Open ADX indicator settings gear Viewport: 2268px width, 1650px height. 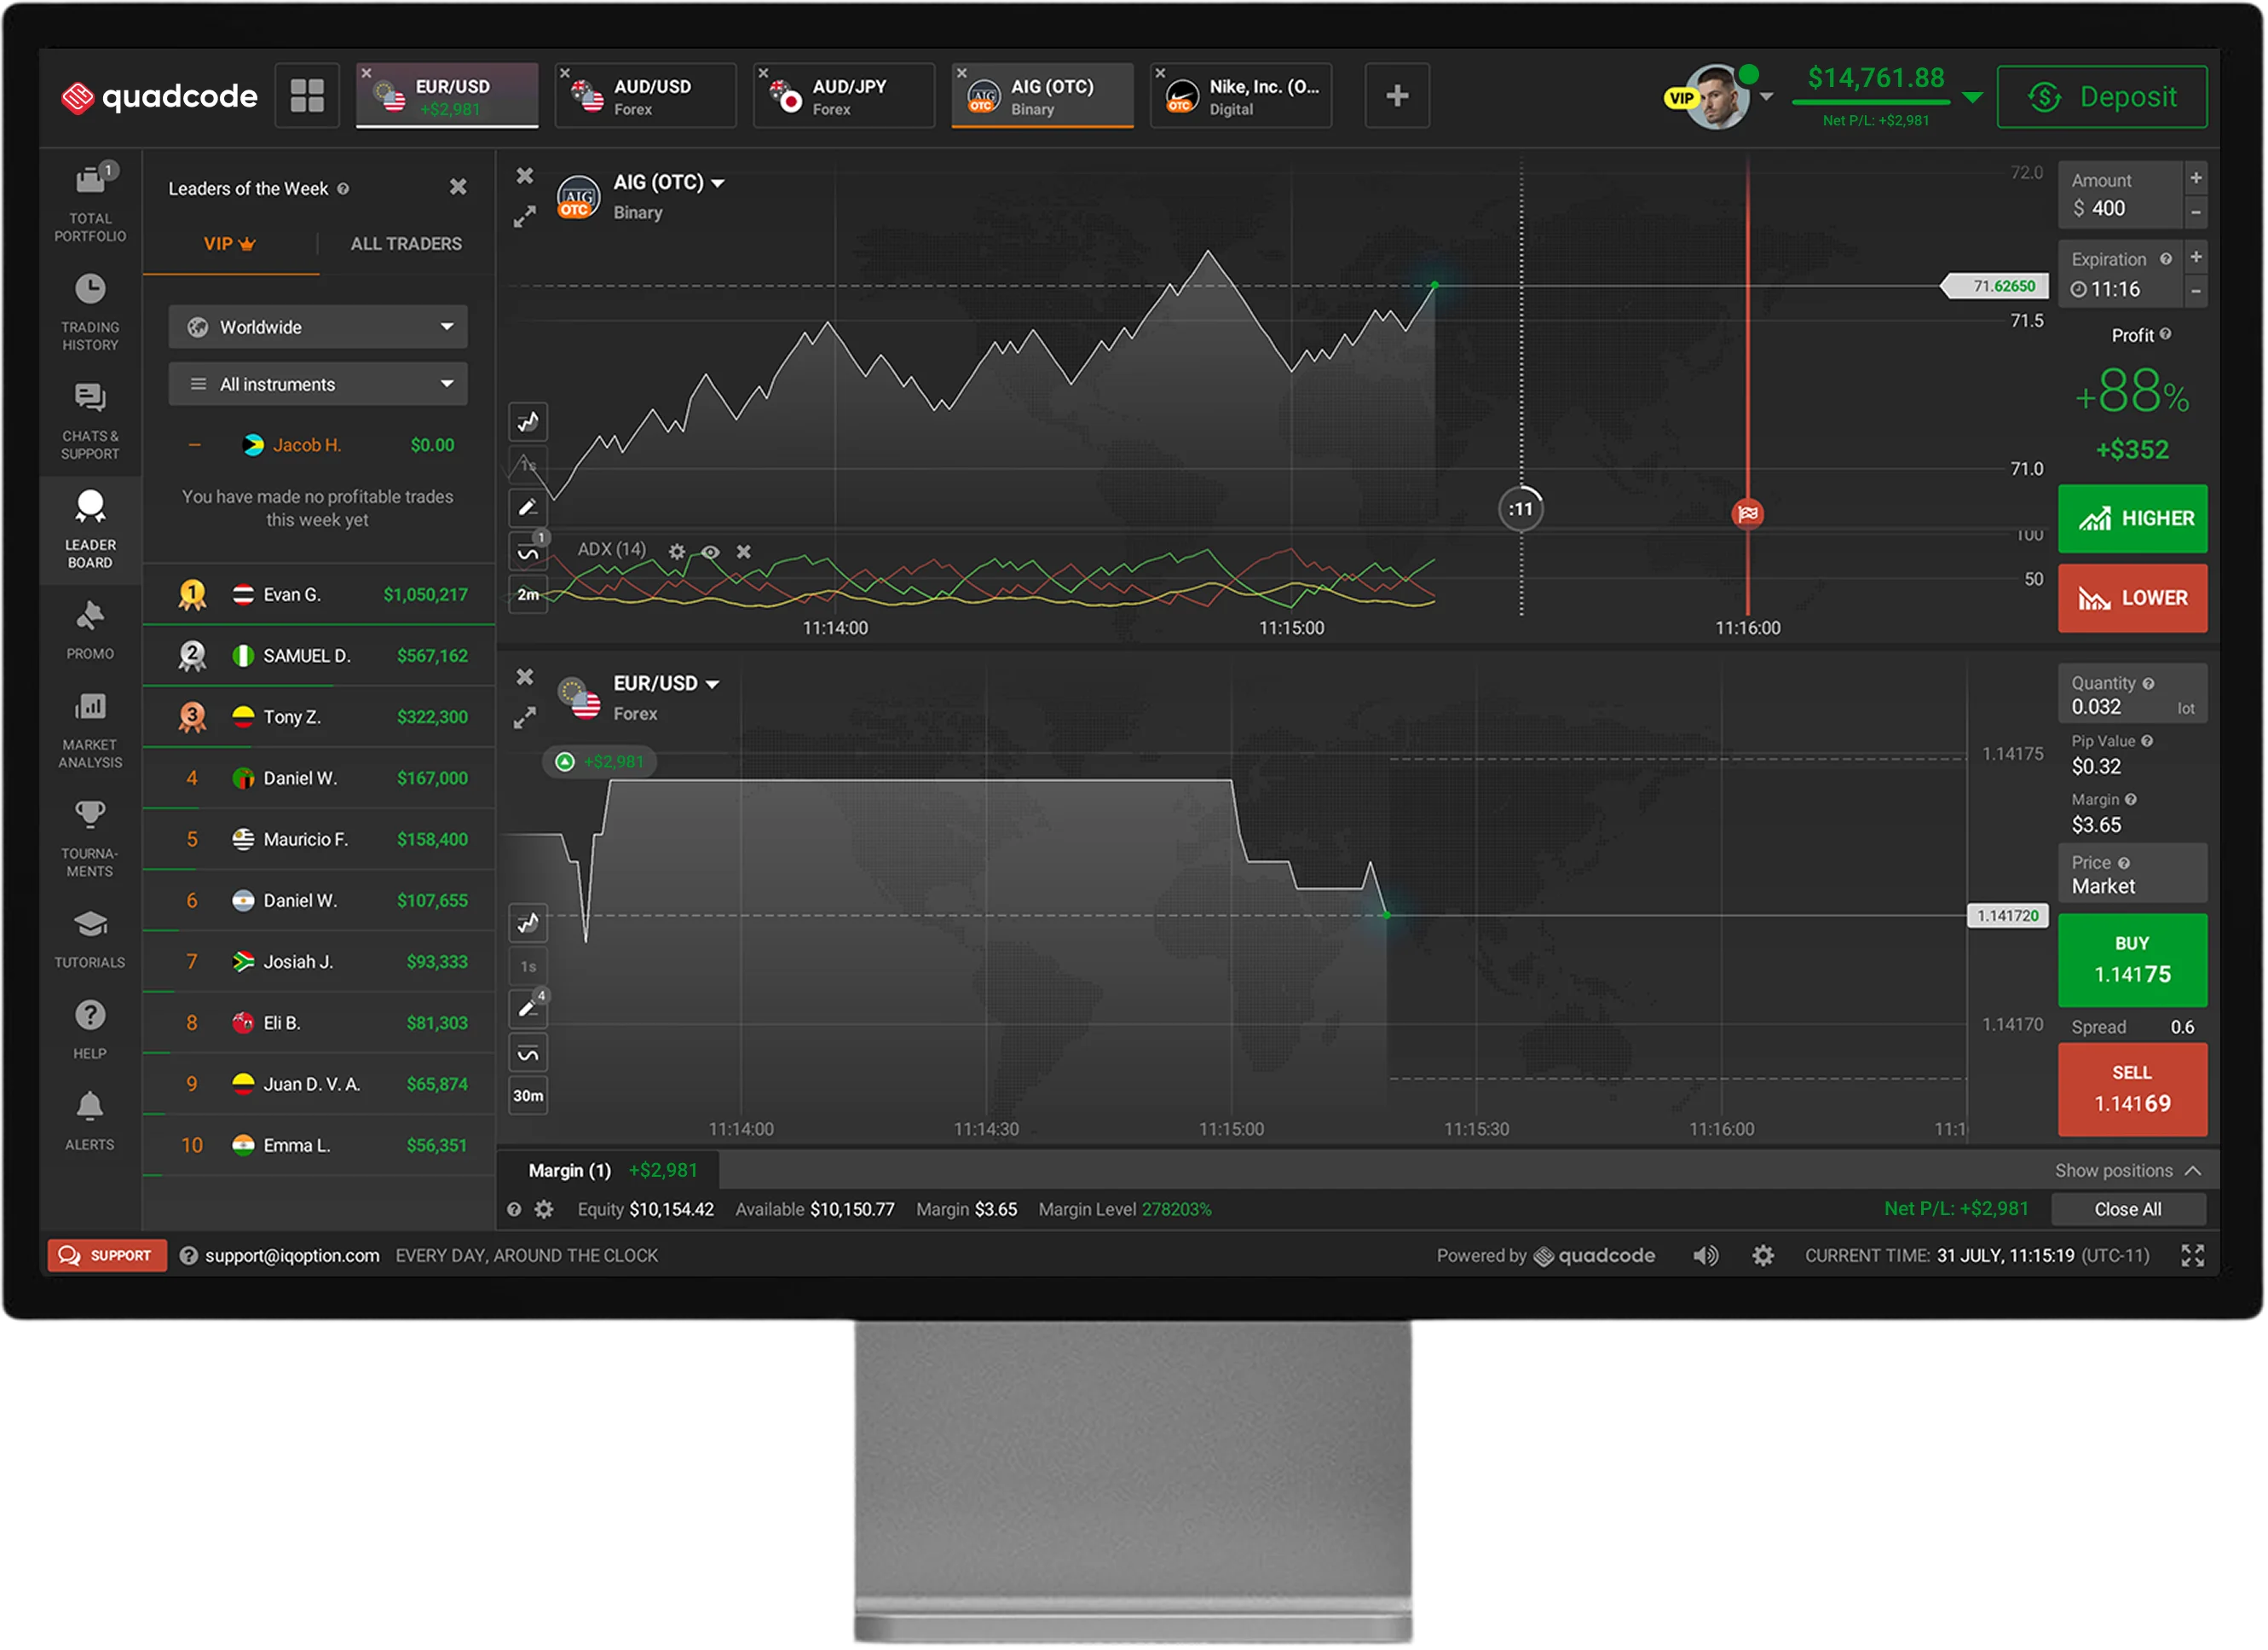677,552
